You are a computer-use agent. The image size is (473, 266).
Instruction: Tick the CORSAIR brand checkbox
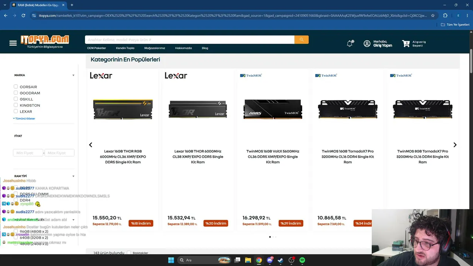coord(16,86)
